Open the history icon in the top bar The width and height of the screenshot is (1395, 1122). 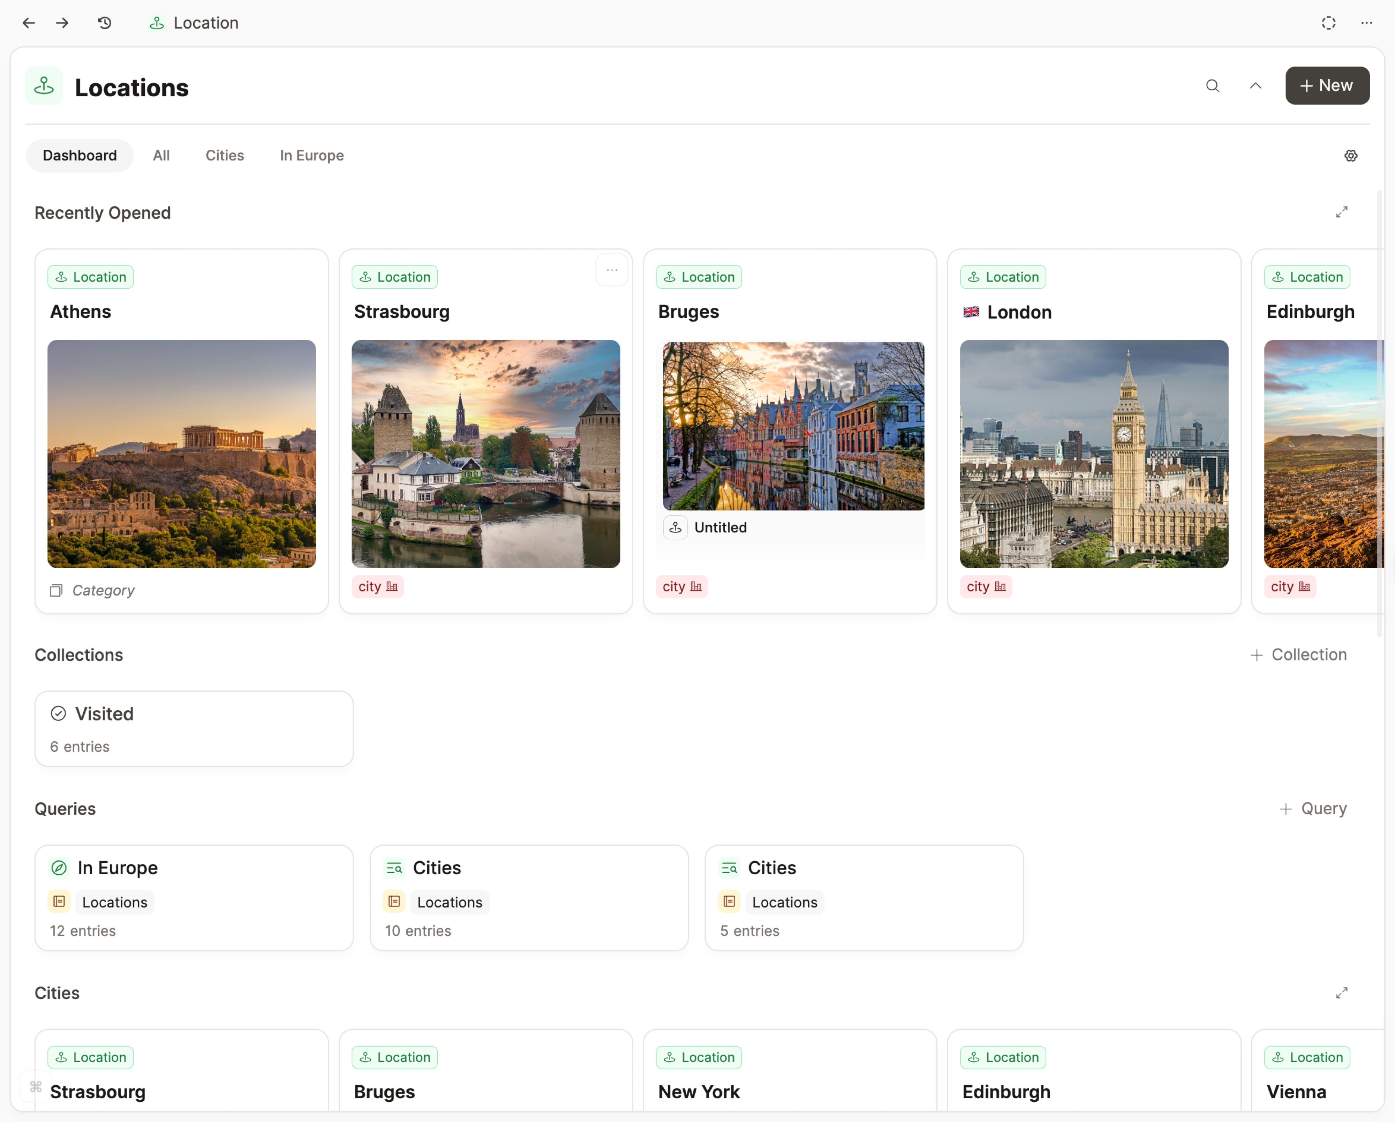tap(104, 23)
